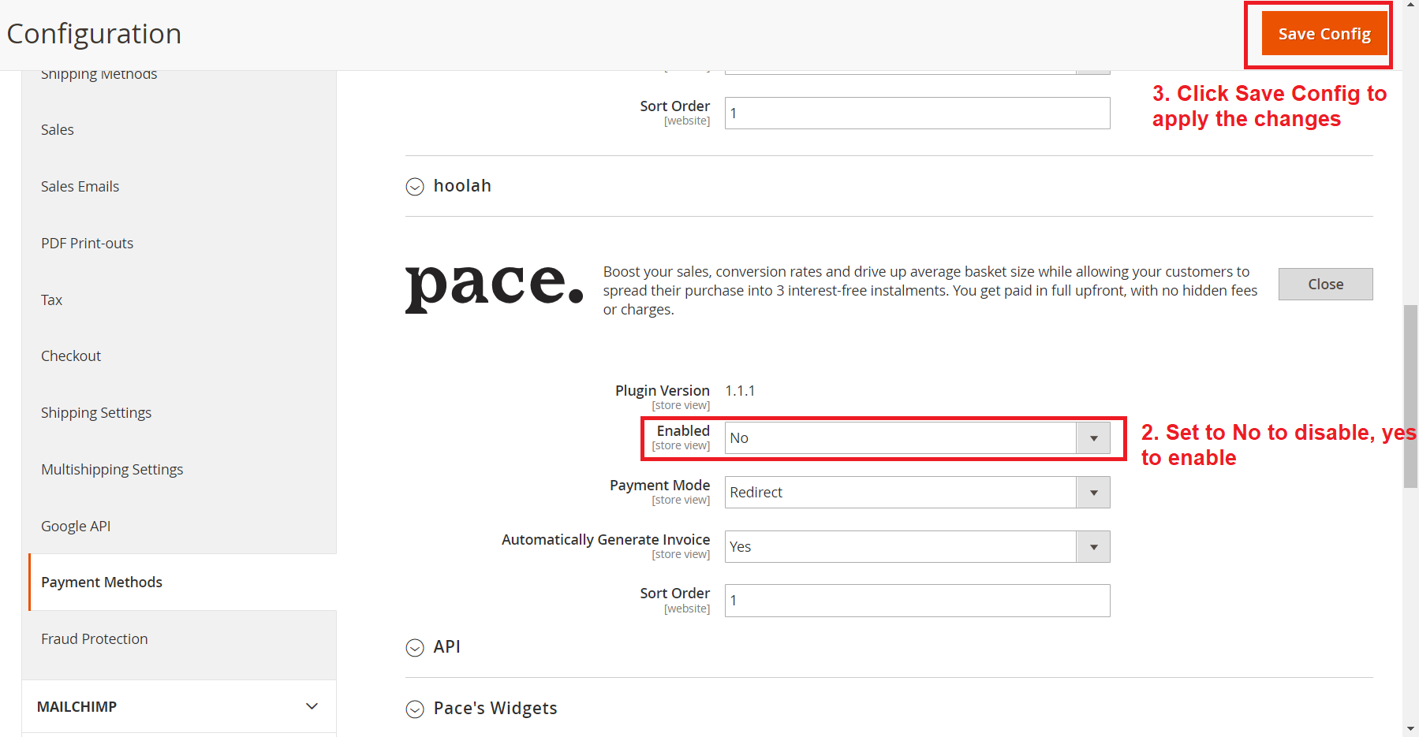Open the Payment Mode dropdown showing Redirect
The image size is (1419, 737).
tap(917, 493)
